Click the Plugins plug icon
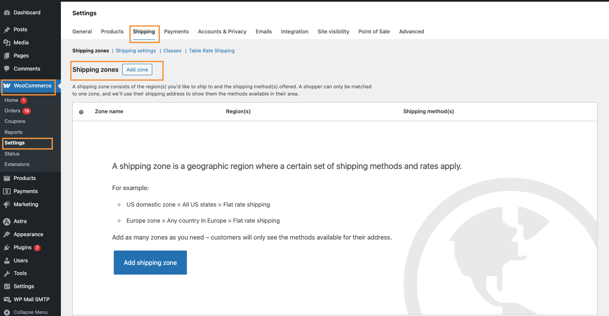Image resolution: width=609 pixels, height=316 pixels. 7,248
